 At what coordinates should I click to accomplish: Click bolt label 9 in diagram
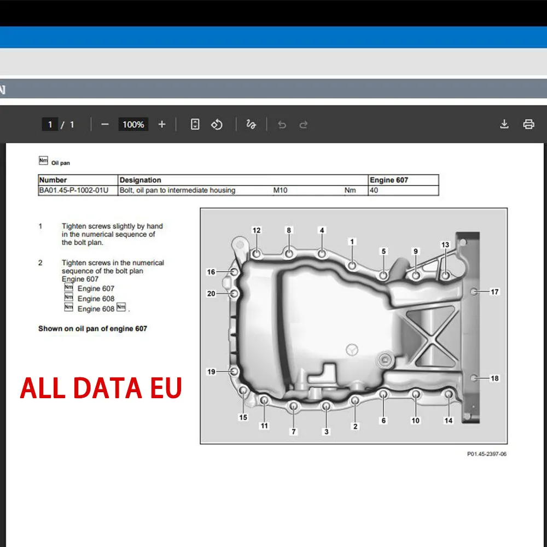[x=416, y=252]
